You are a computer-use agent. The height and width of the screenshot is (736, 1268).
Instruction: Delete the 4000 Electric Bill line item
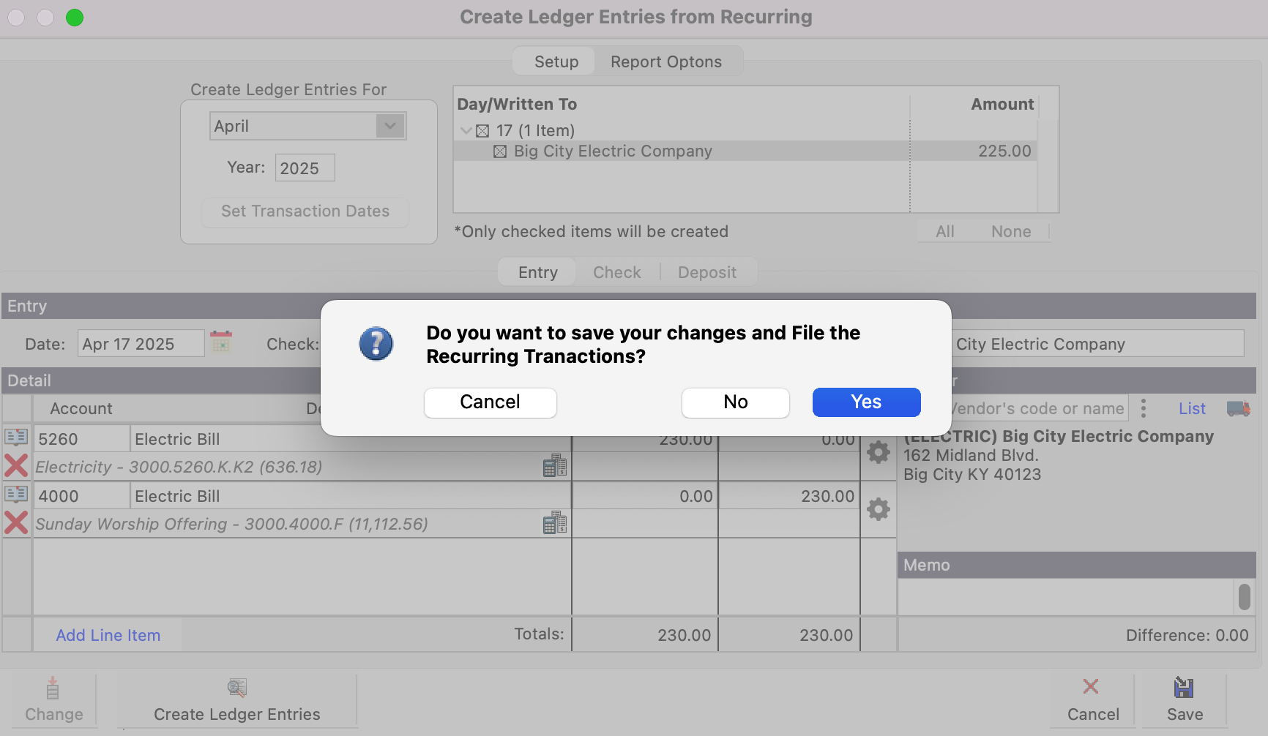click(16, 523)
